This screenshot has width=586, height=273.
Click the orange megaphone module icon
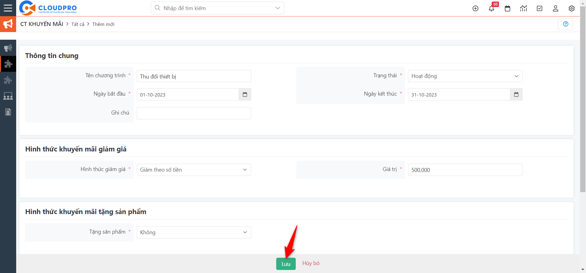coord(8,24)
